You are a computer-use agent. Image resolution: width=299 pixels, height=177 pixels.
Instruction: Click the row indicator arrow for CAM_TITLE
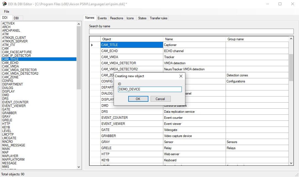pos(92,45)
